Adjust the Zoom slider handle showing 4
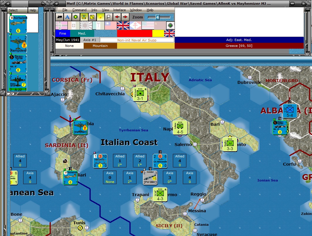This screenshot has width=312, height=236. [157, 17]
